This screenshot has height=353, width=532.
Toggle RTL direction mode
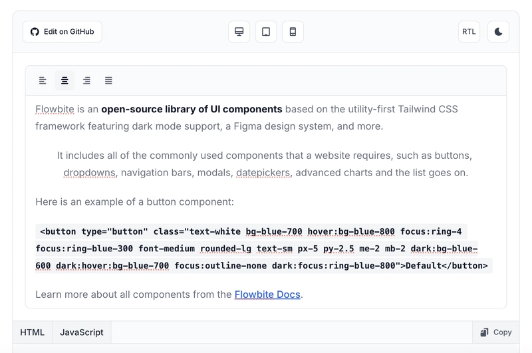pos(469,32)
